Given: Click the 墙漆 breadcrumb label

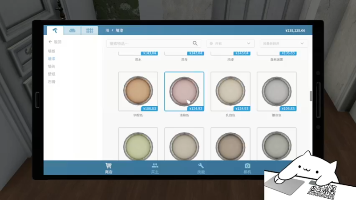Looking at the screenshot, I should tap(119, 30).
